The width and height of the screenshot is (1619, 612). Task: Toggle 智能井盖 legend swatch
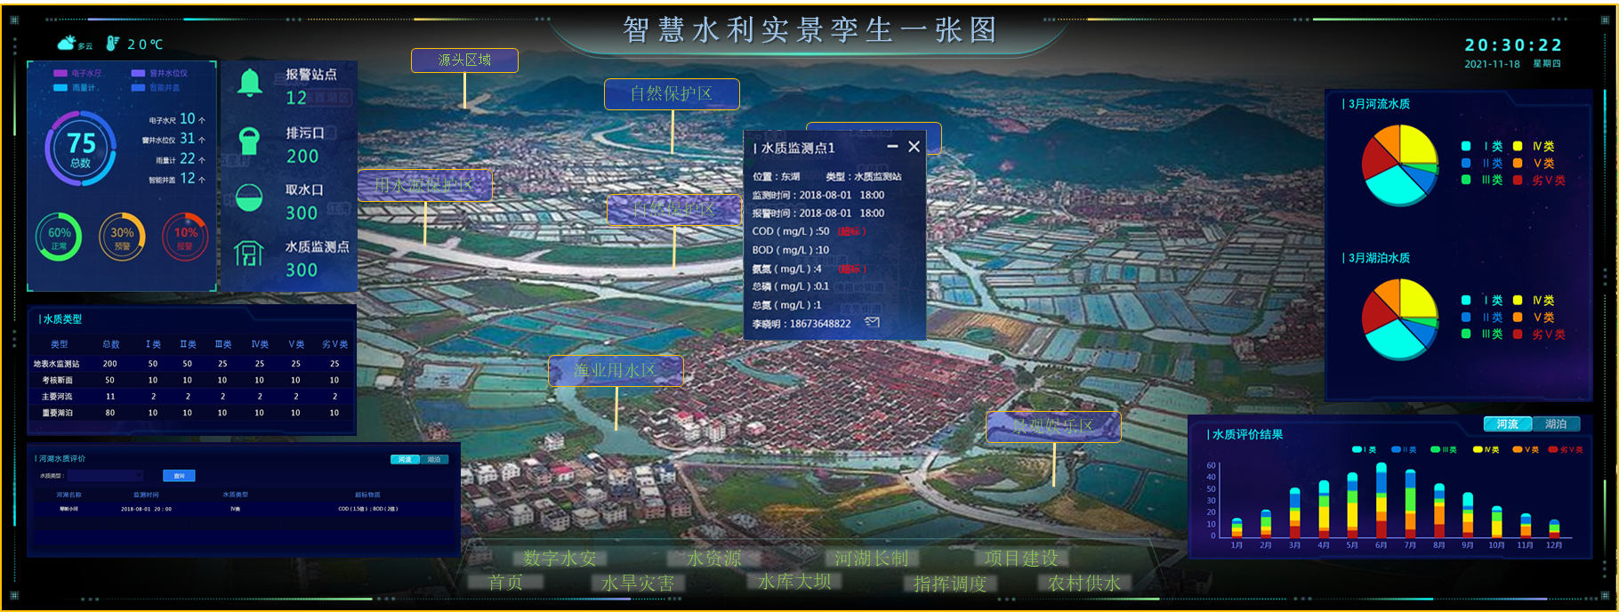click(138, 87)
